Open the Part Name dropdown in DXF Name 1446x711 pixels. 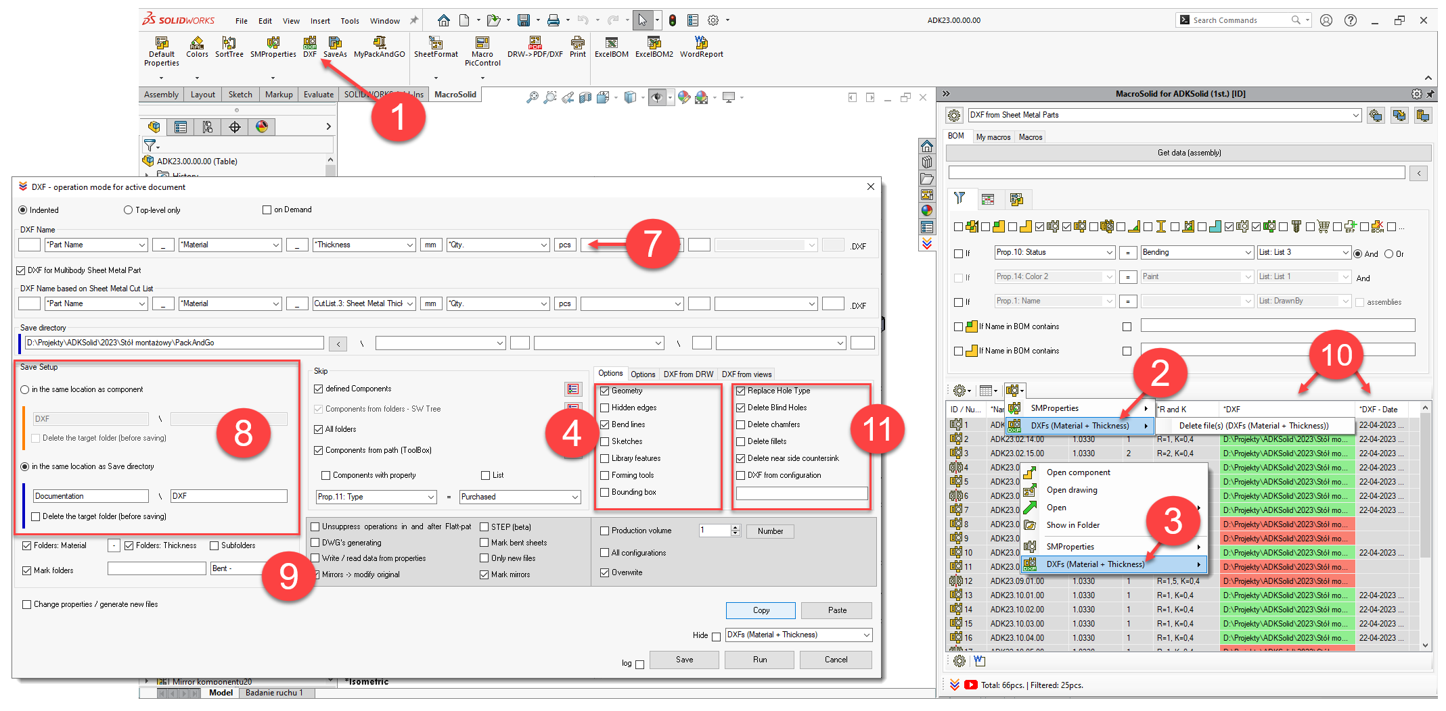(96, 245)
